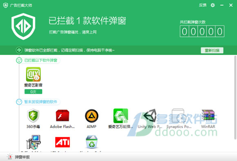Image resolution: width=237 pixels, height=161 pixels.
Task: Click the smiley face by 已拦截以下软件弹窗
Action: 19,60
